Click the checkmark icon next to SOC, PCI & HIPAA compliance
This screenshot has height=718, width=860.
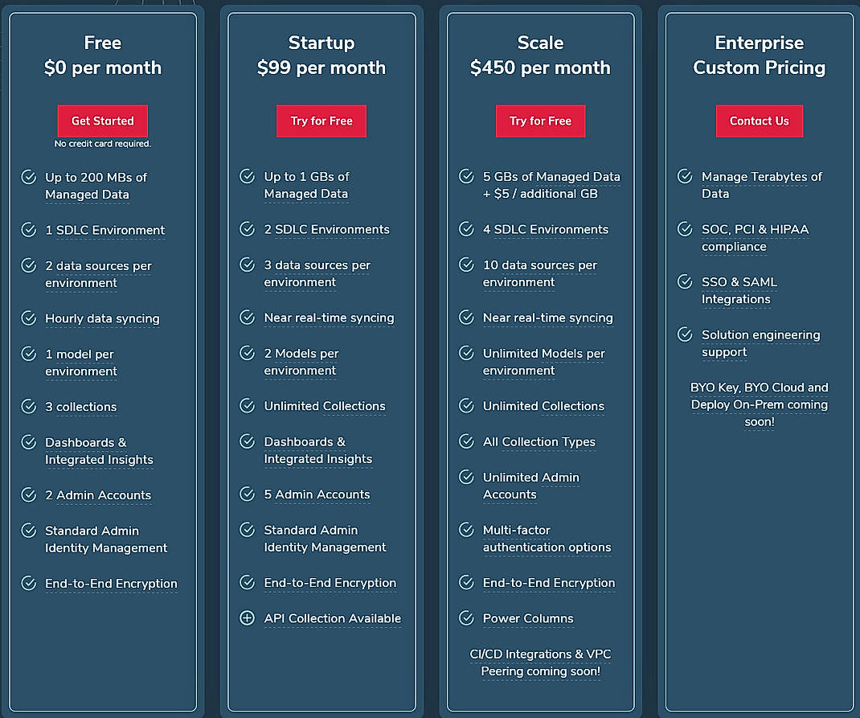pos(684,229)
